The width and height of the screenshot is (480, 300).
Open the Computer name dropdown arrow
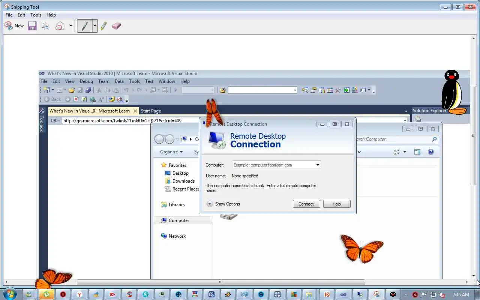[x=317, y=165]
